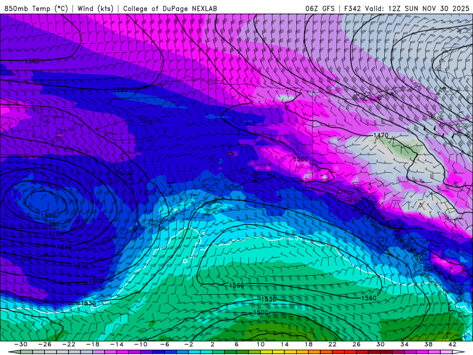Click the 2 color bar label
The width and height of the screenshot is (473, 355).
pos(212,344)
